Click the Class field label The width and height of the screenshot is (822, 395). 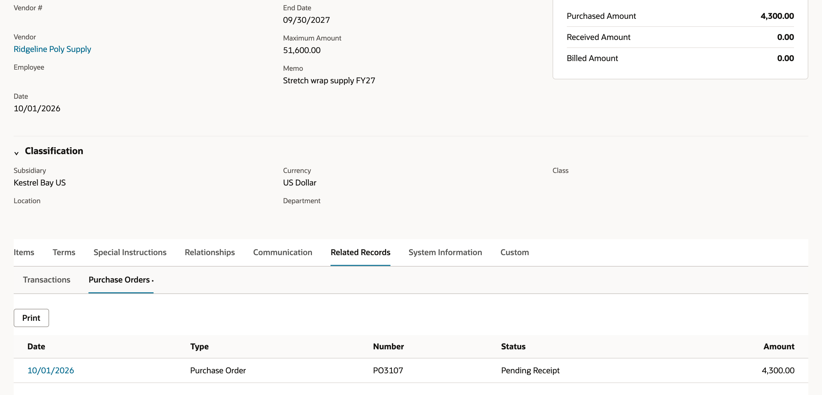560,171
